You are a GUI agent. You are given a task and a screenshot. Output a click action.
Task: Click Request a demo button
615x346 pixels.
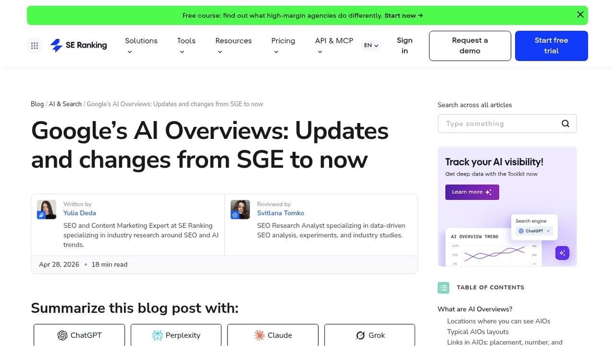pos(470,46)
